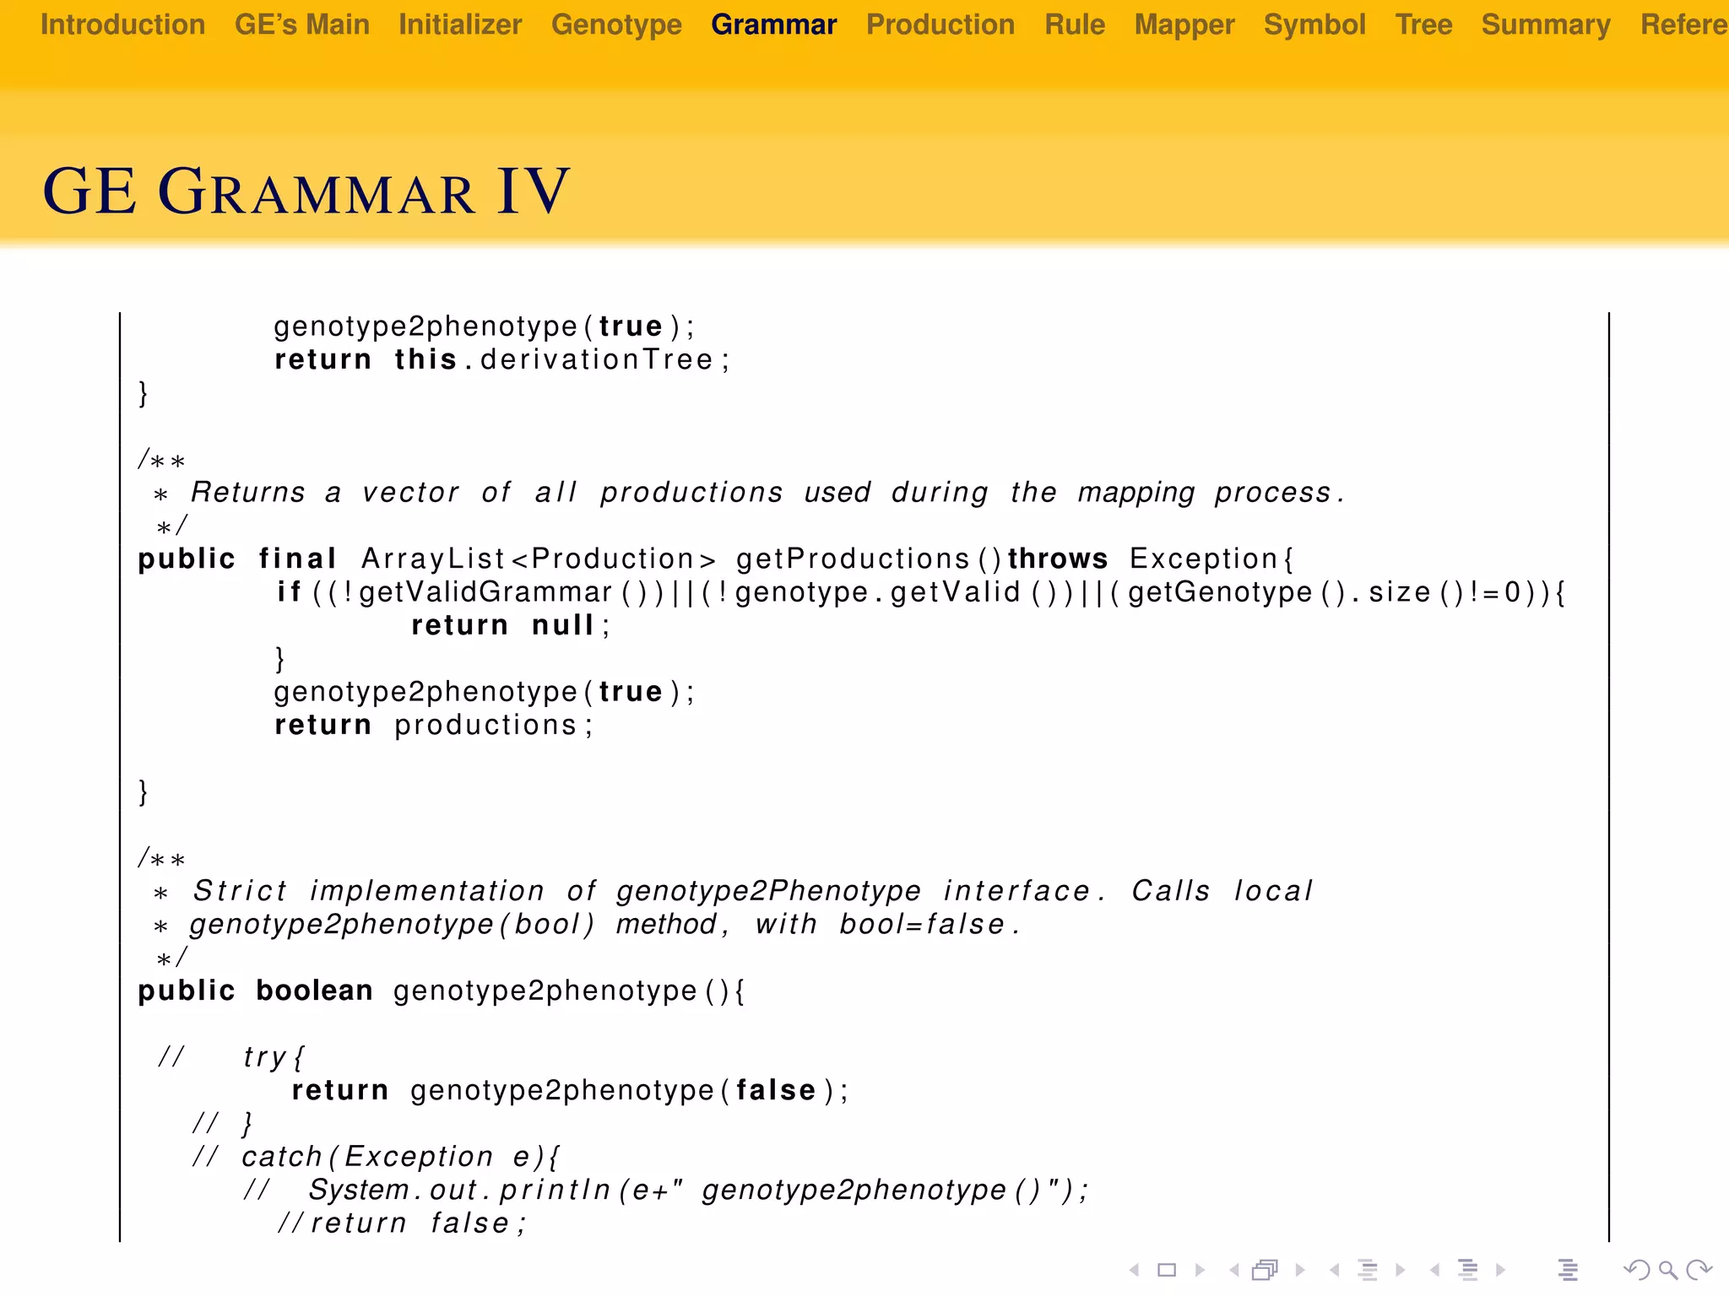Click the go-forward redo arrow icon
Image resolution: width=1729 pixels, height=1296 pixels.
click(1699, 1270)
